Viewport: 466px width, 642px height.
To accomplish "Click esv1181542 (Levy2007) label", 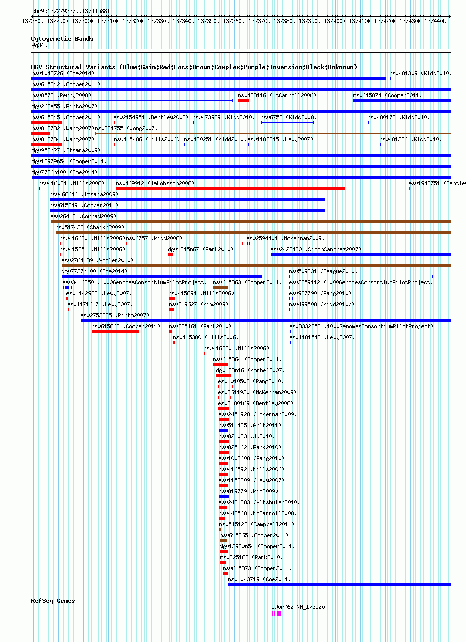I will pyautogui.click(x=322, y=337).
